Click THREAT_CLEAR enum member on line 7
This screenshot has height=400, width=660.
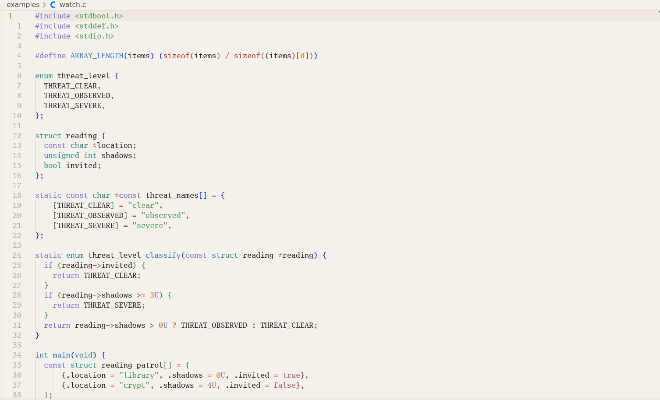(x=70, y=86)
